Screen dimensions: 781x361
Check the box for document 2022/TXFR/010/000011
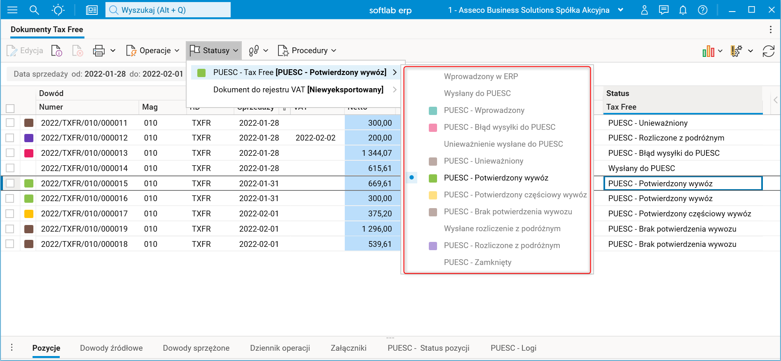click(x=10, y=123)
